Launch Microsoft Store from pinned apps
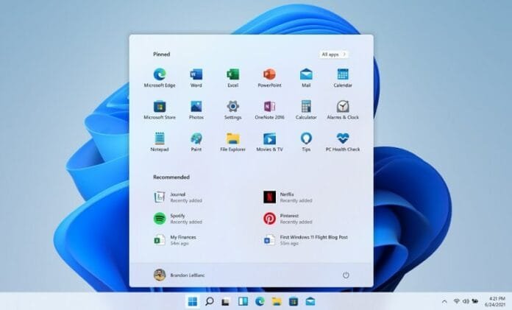512x310 pixels. 160,110
